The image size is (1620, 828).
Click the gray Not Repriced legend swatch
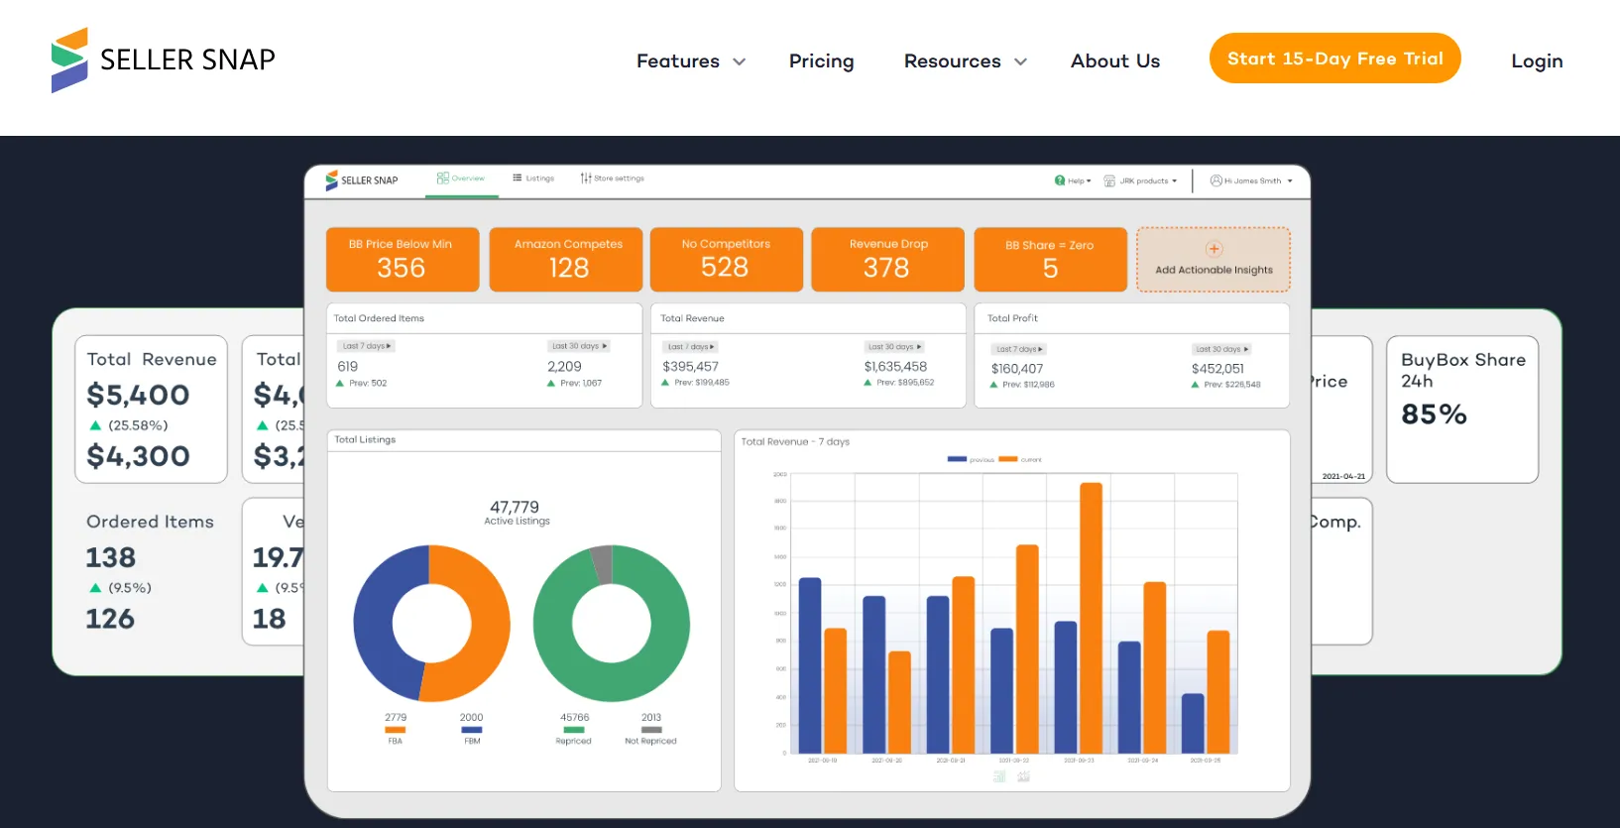coord(651,730)
